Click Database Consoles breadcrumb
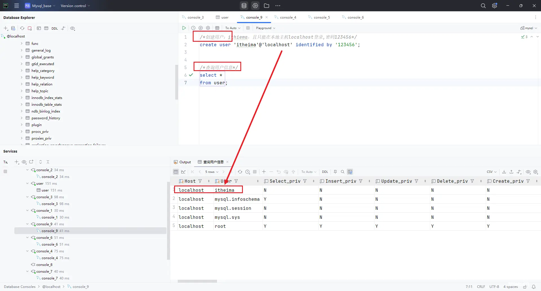 20,286
